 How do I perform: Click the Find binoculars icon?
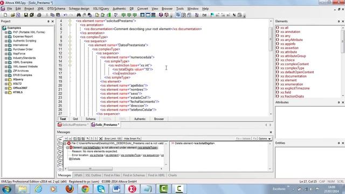[79, 15]
